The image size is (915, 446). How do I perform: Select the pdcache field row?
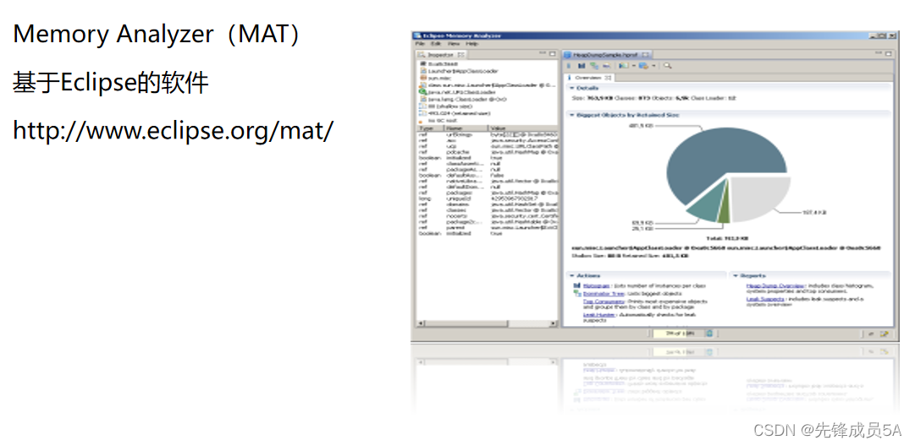488,151
